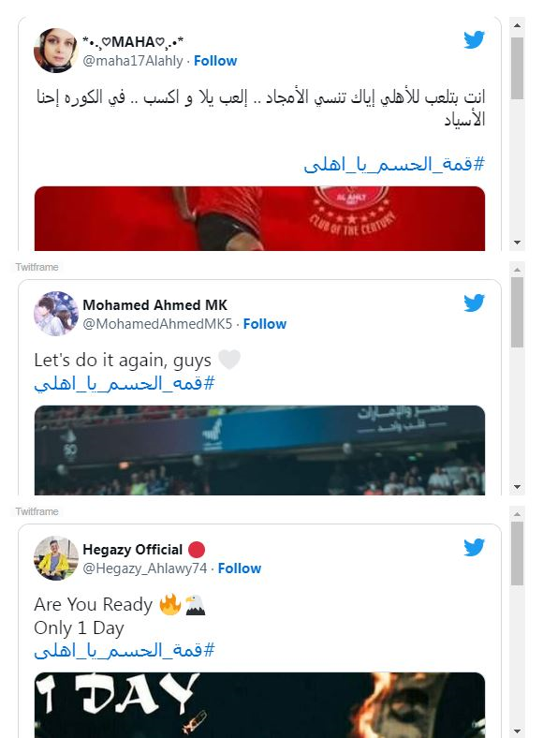Click the scroll-up arrow of the third tweet frame
The height and width of the screenshot is (738, 543).
[517, 514]
